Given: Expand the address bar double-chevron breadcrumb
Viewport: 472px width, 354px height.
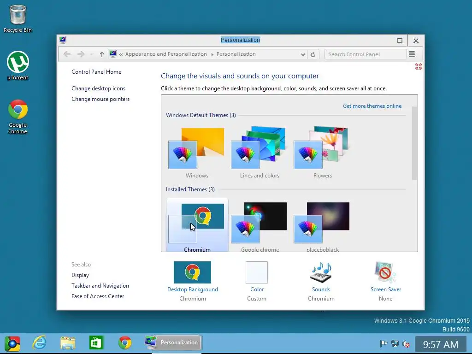Looking at the screenshot, I should click(x=121, y=54).
